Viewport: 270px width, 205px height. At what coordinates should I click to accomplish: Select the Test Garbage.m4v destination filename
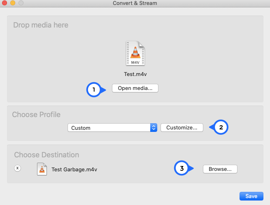(x=74, y=169)
